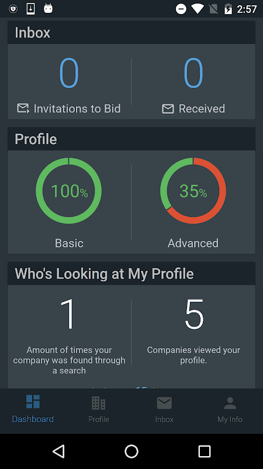Open the Invitations to Bid count
The height and width of the screenshot is (469, 263).
69,73
